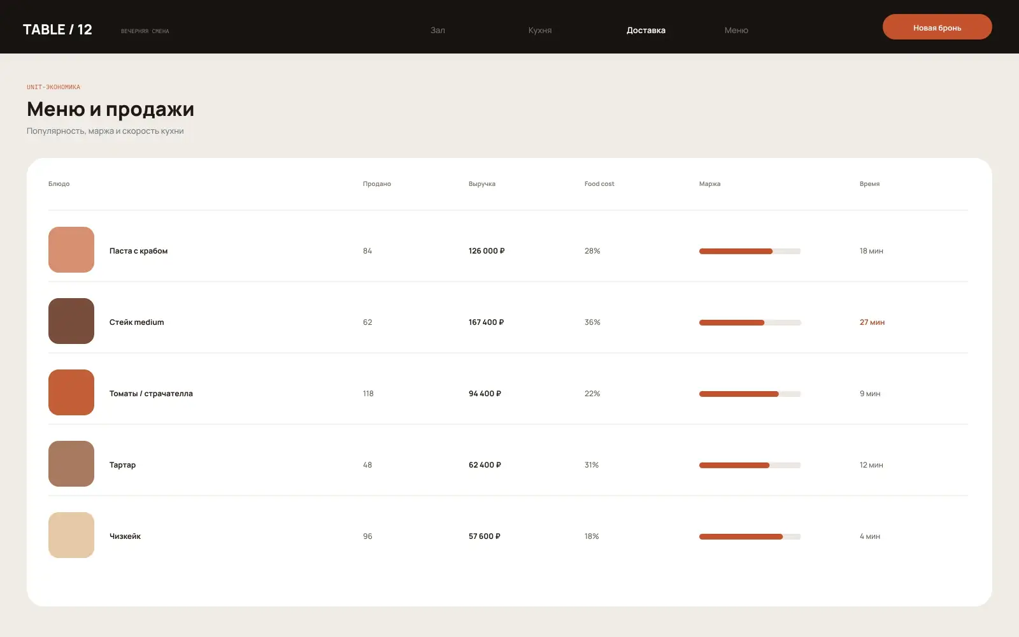Select the Доставка tab

(x=646, y=30)
